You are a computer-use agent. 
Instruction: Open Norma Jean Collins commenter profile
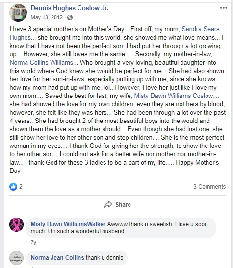(57, 258)
